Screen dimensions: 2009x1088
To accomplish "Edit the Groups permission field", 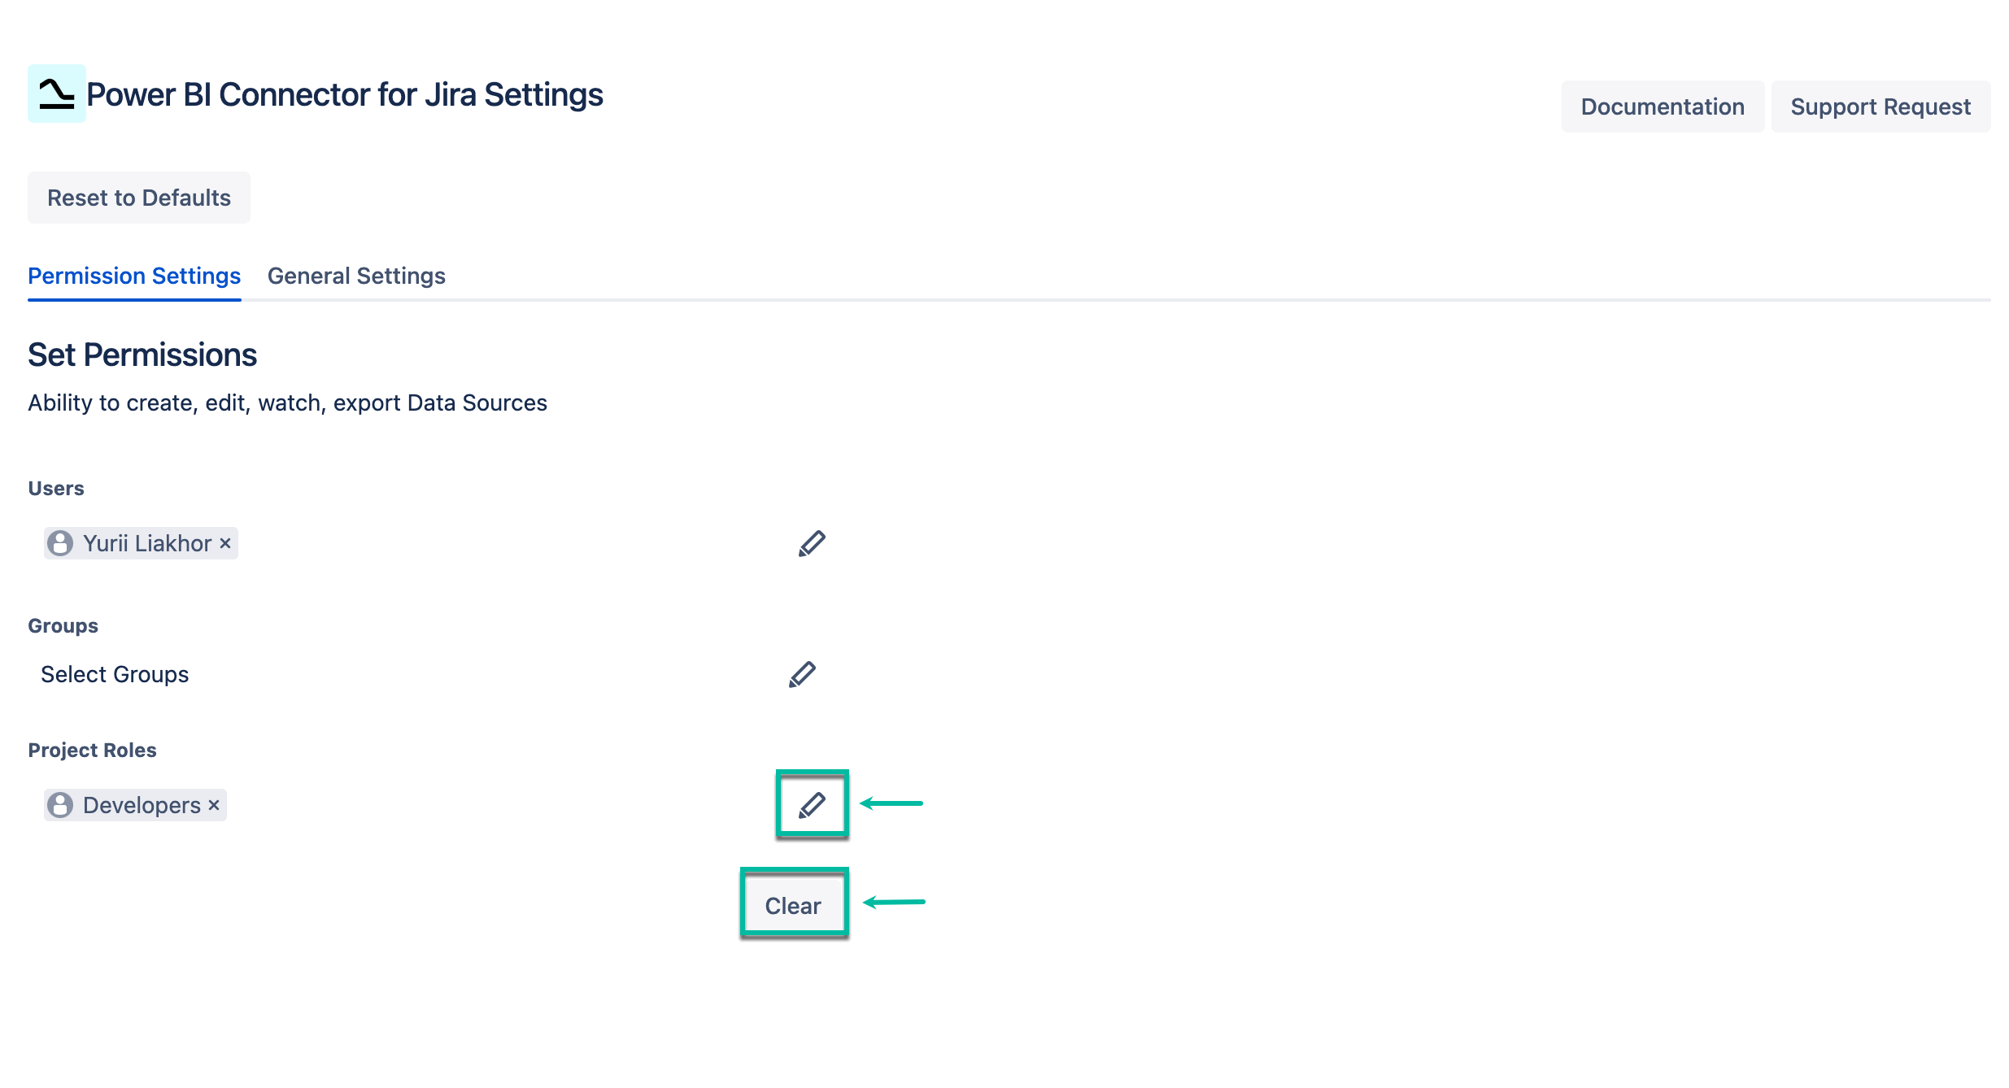I will click(x=802, y=674).
